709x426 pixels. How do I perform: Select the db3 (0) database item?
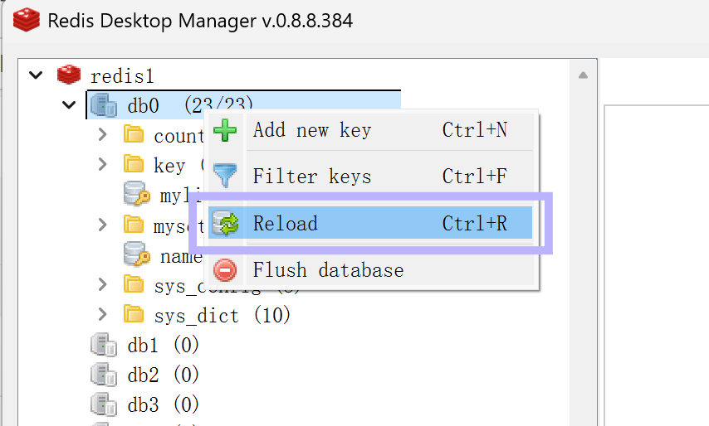point(144,404)
